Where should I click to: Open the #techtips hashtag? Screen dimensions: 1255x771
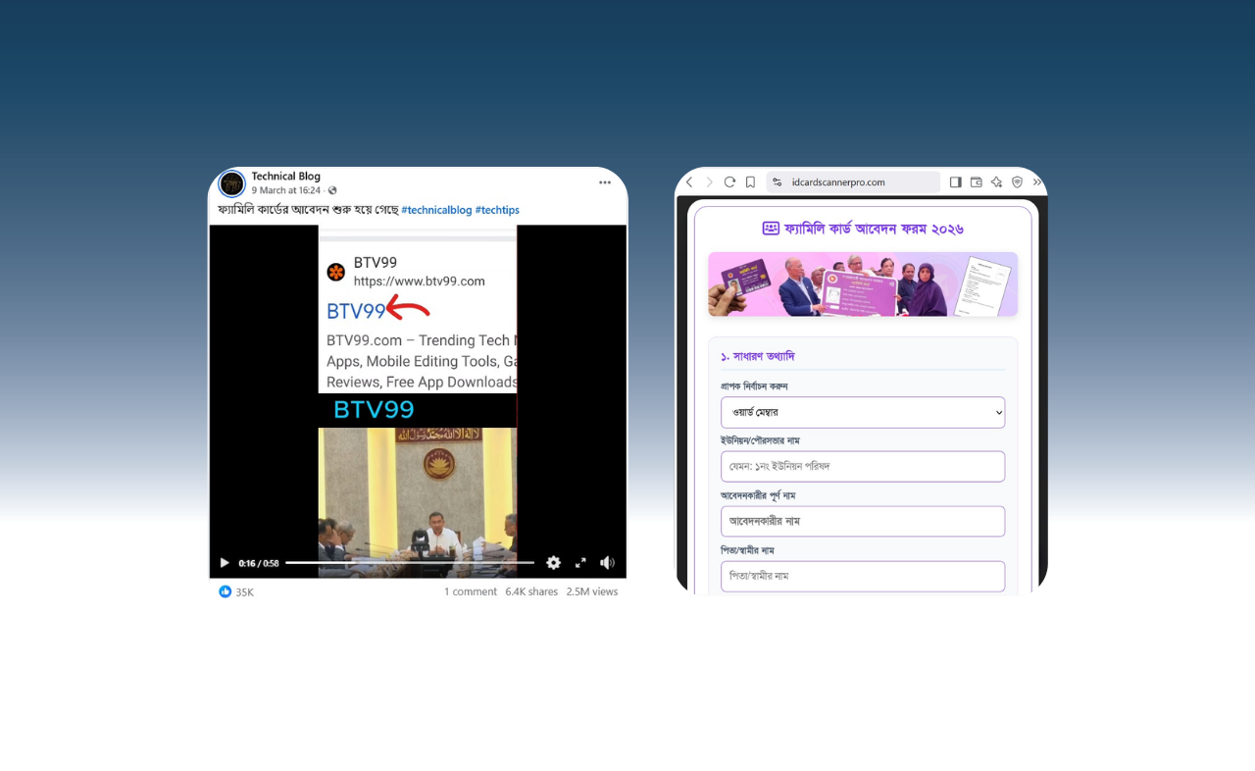click(x=497, y=210)
